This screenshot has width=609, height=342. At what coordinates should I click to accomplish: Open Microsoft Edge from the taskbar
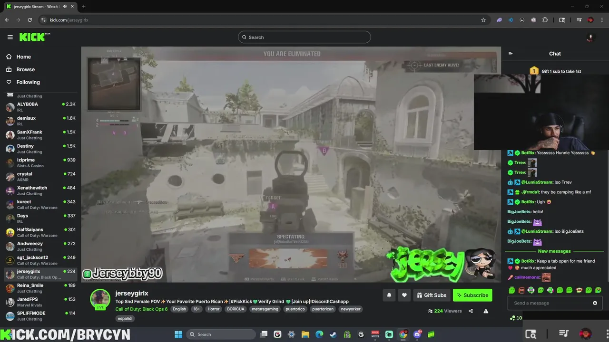point(319,334)
